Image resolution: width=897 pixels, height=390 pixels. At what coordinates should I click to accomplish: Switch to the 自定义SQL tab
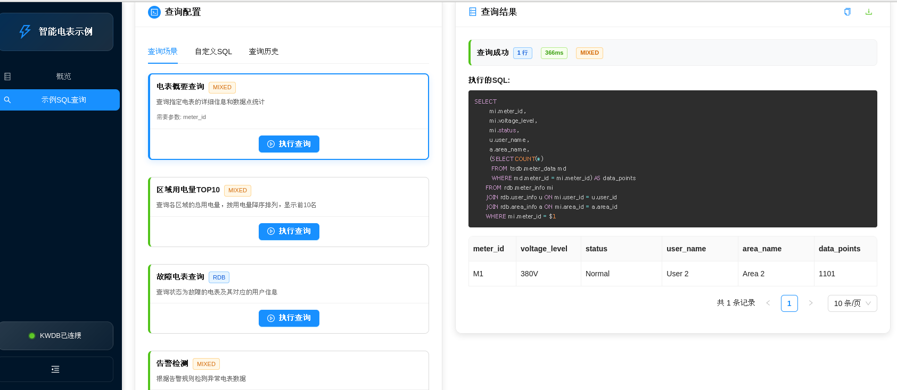(x=213, y=52)
